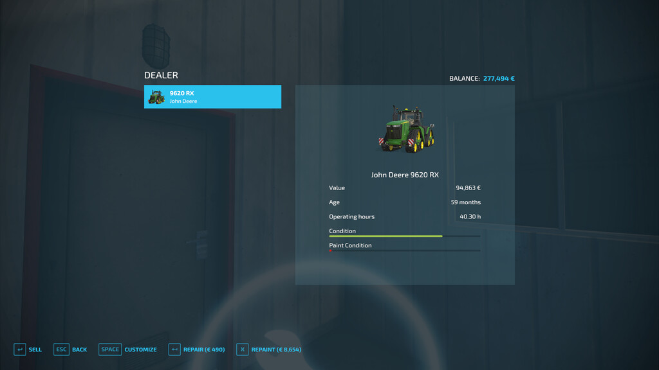The image size is (659, 370).
Task: Click the balance amount 277,494 €
Action: 499,78
